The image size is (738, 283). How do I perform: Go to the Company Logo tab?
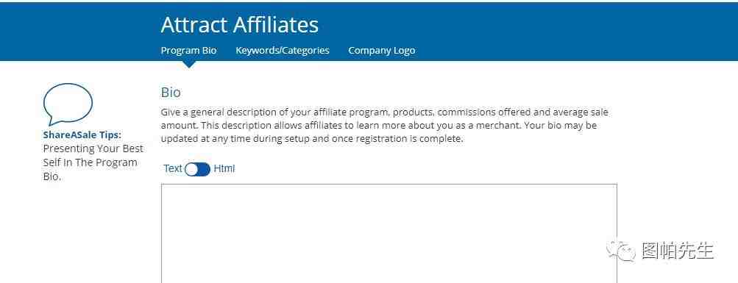tap(382, 50)
